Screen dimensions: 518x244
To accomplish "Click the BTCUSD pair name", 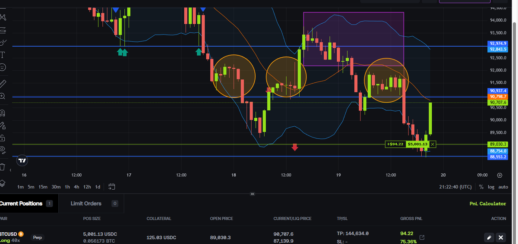I will coord(8,234).
